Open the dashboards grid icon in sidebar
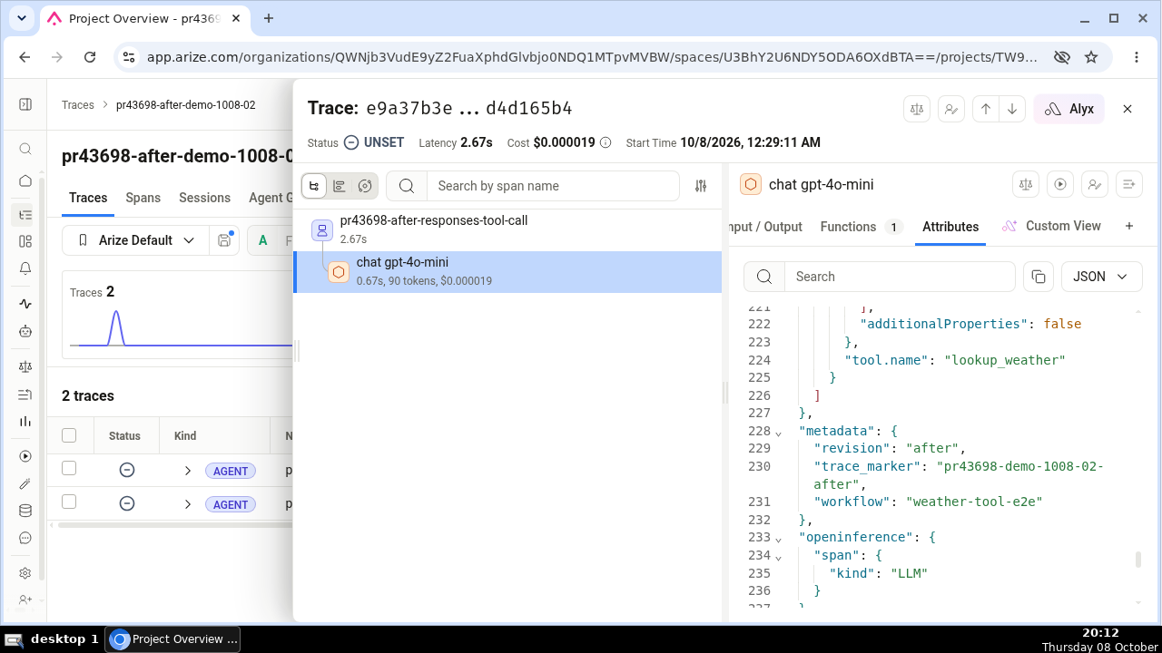This screenshot has height=653, width=1162. click(25, 241)
